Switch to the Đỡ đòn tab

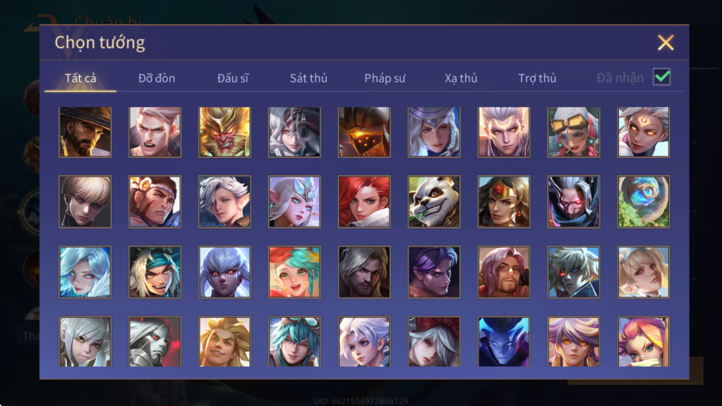pos(156,78)
